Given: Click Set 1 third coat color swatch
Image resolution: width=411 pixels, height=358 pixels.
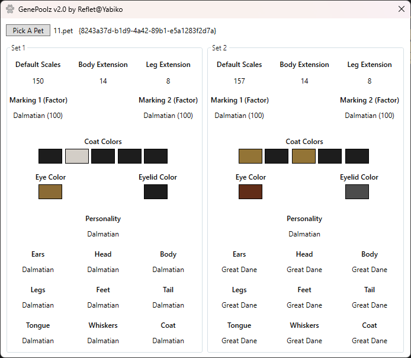Looking at the screenshot, I should point(103,156).
